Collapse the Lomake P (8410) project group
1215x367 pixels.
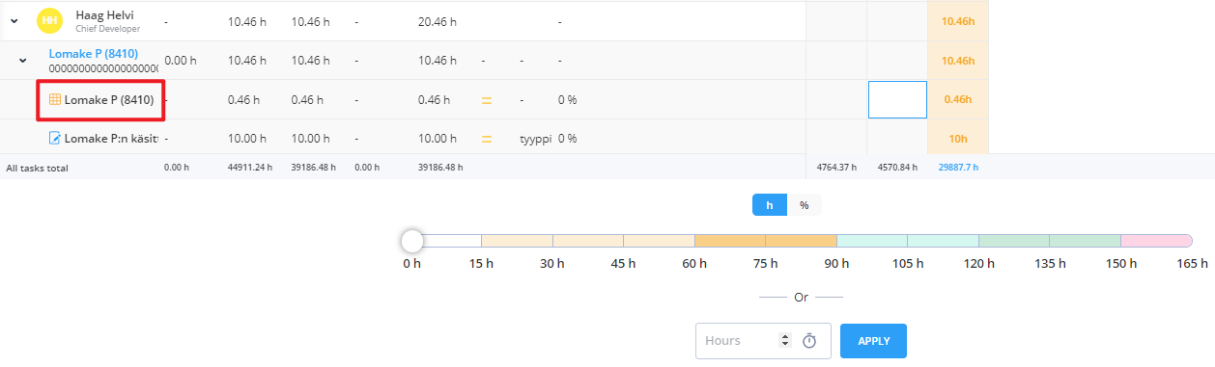tap(22, 60)
